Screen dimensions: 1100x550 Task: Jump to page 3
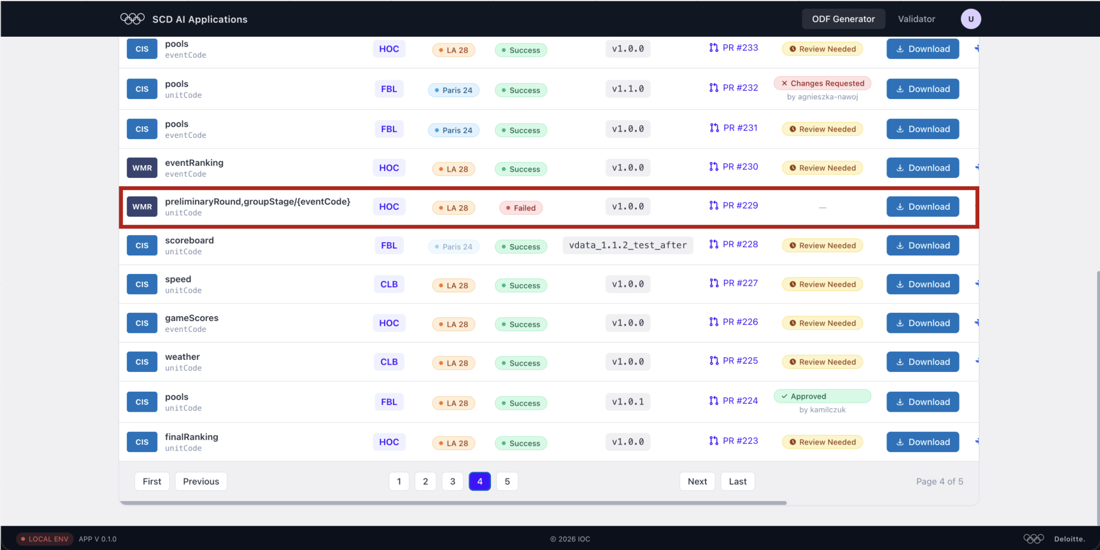pyautogui.click(x=452, y=481)
